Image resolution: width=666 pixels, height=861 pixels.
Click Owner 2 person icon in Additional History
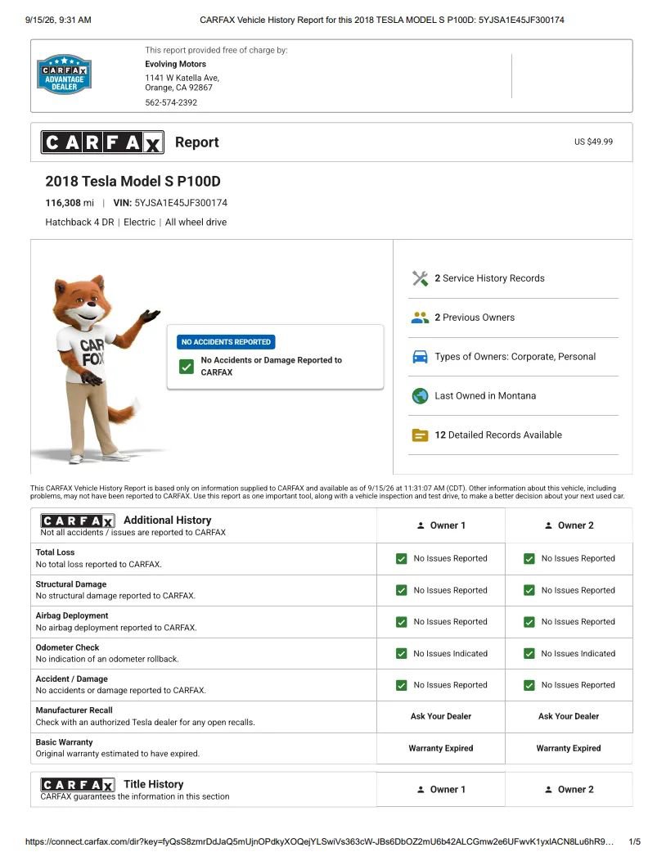548,525
